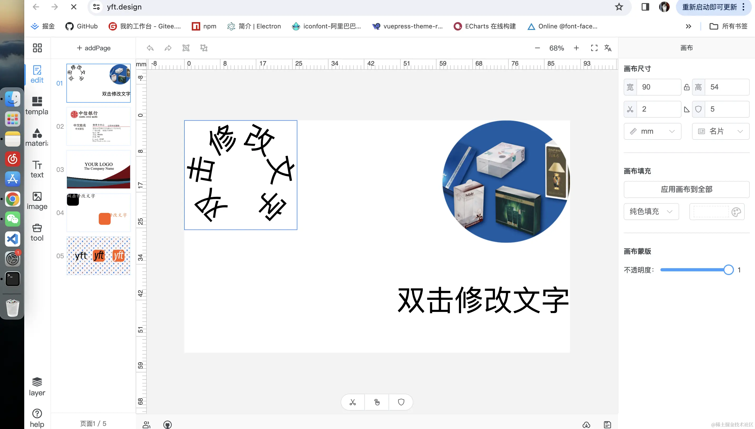Open 所有书签 bookmarks folder

pyautogui.click(x=728, y=26)
